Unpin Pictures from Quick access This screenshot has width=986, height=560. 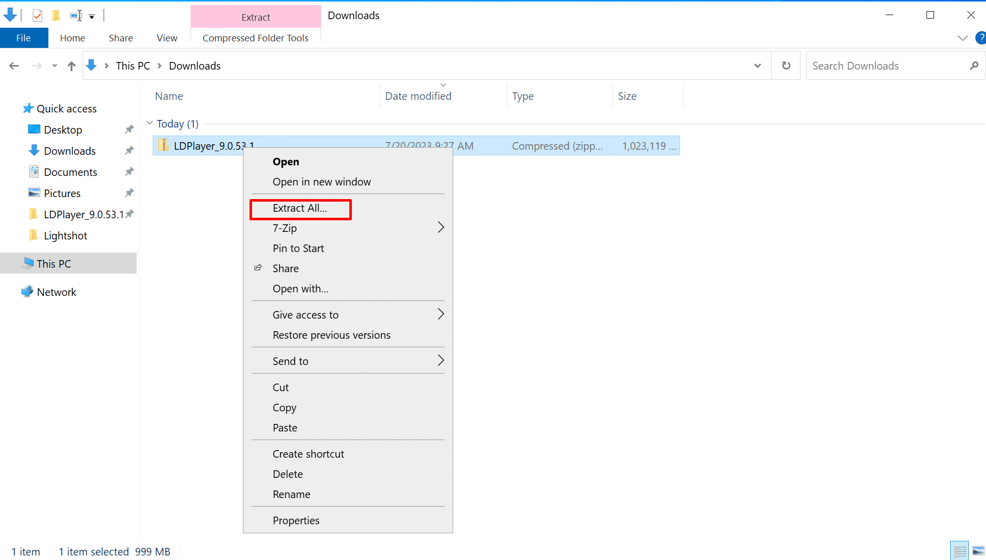(129, 193)
